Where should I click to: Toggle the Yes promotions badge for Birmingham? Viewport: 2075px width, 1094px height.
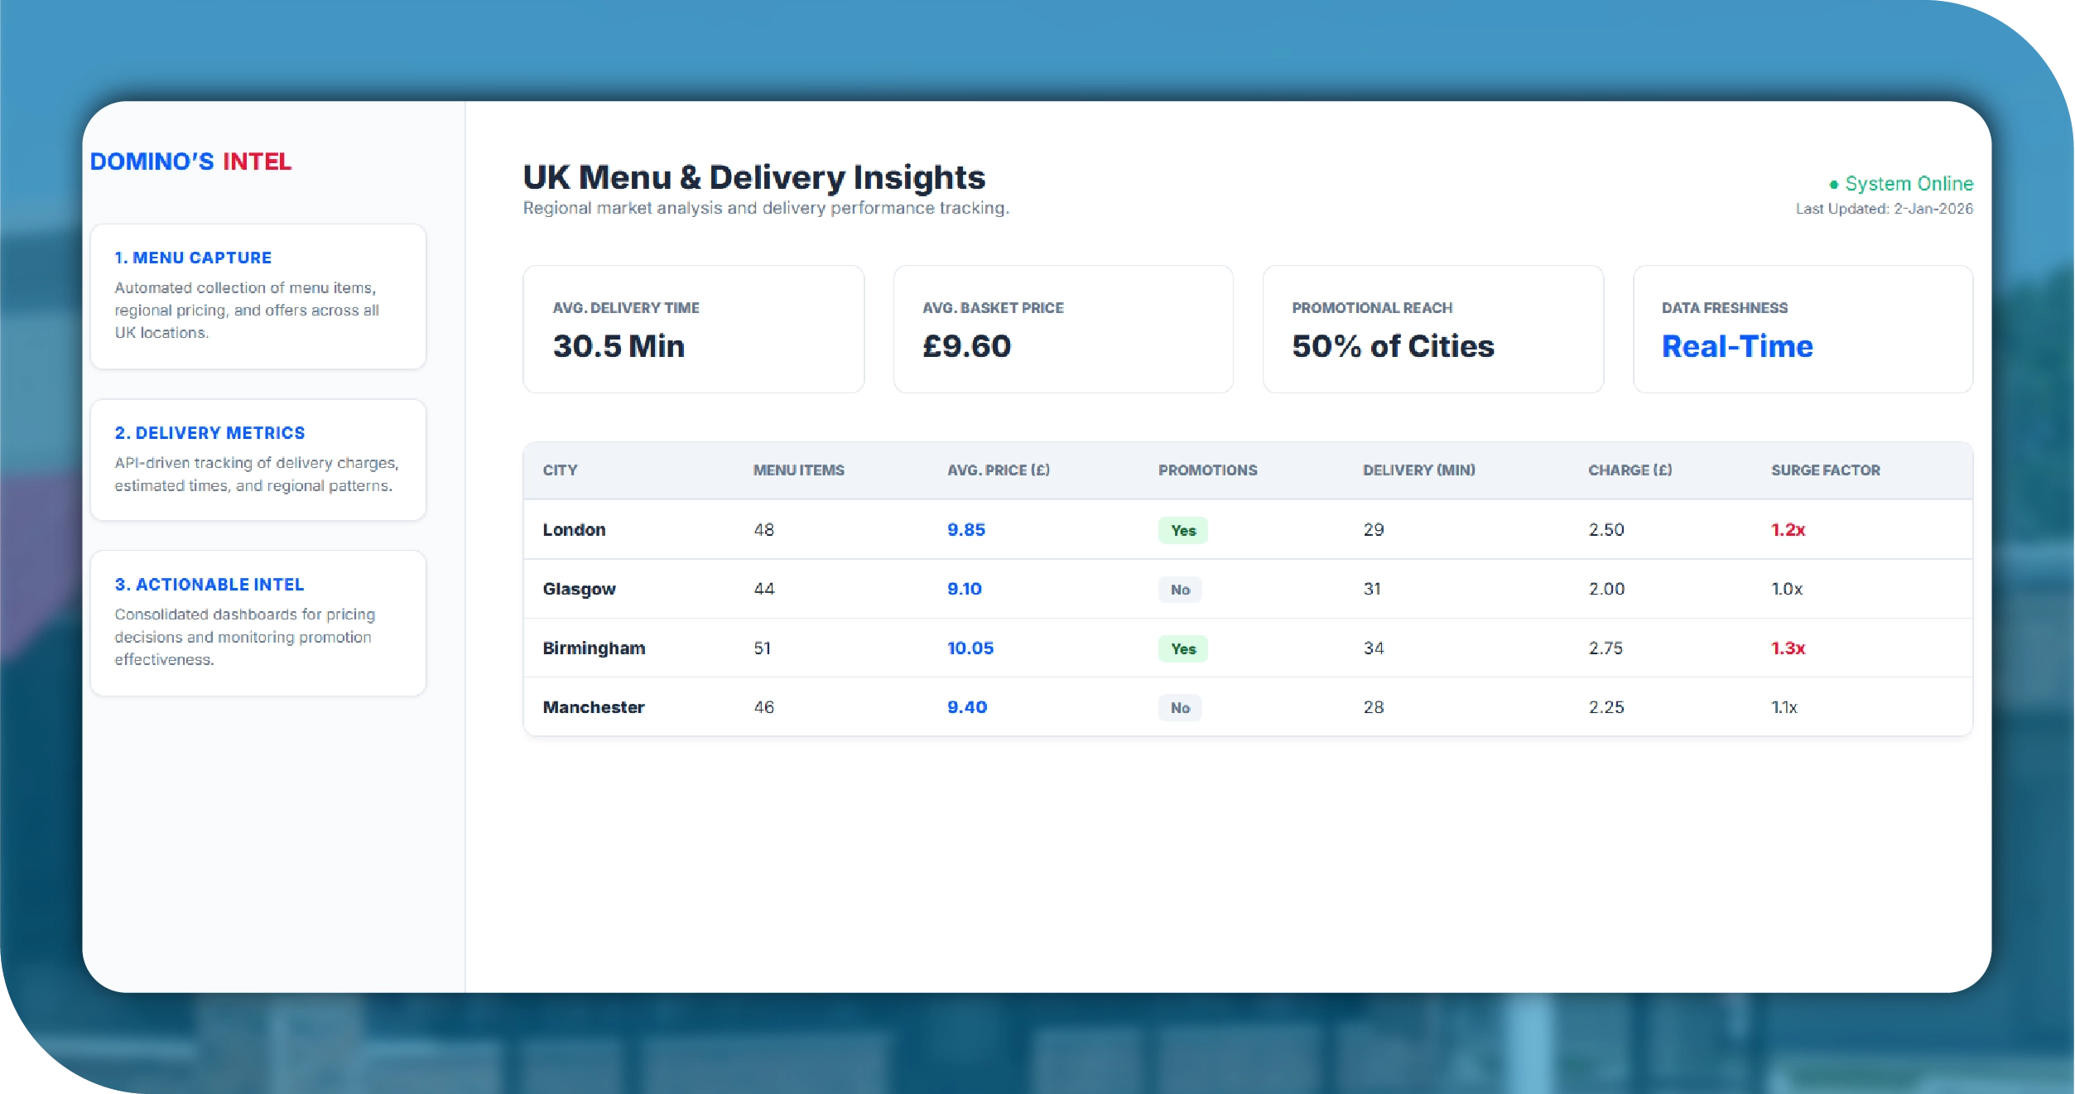click(1182, 648)
